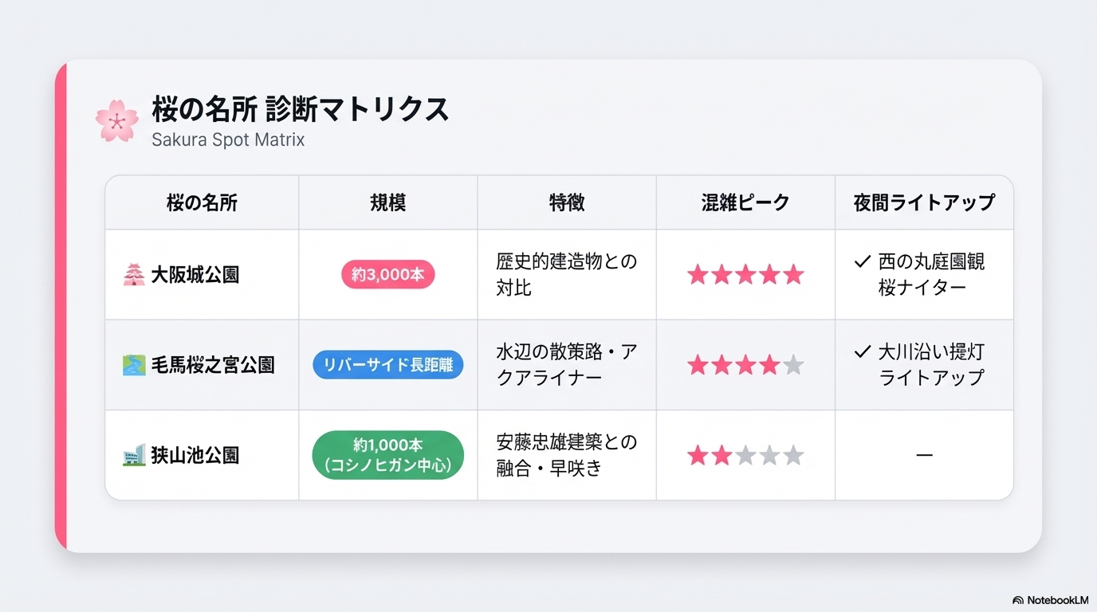Screen dimensions: 1097x612
Task: Click the pink 約3,000本 badge
Action: (388, 275)
